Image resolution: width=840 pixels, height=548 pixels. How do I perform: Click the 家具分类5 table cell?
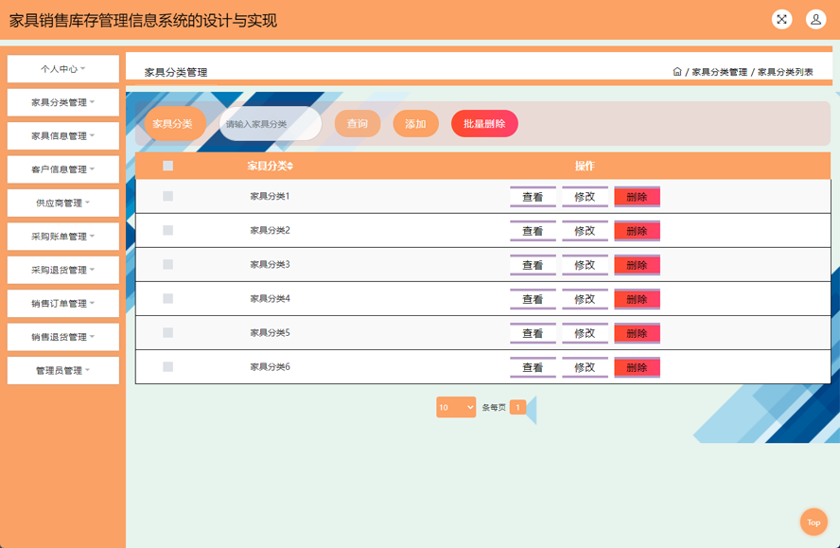tap(270, 333)
